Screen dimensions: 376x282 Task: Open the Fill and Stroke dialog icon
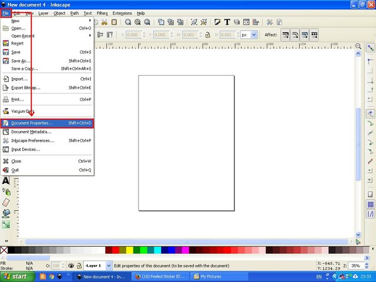tap(217, 22)
